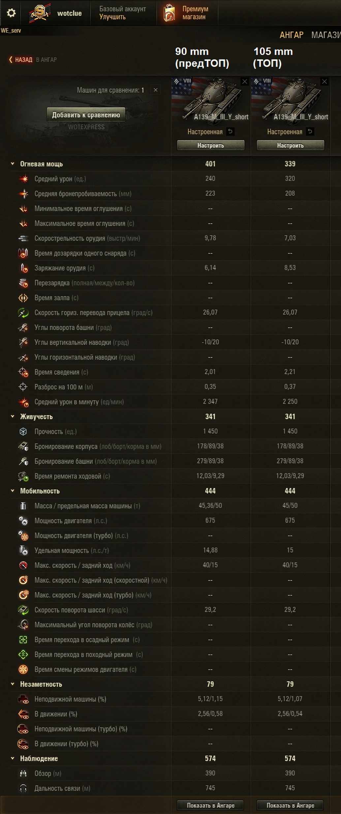The image size is (341, 814).
Task: Open settings via the gear icon
Action: 11,13
